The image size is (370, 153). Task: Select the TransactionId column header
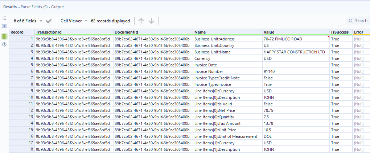click(x=74, y=32)
